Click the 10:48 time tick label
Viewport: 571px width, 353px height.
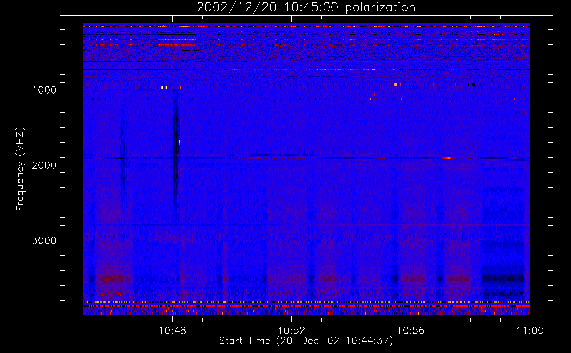tap(172, 331)
